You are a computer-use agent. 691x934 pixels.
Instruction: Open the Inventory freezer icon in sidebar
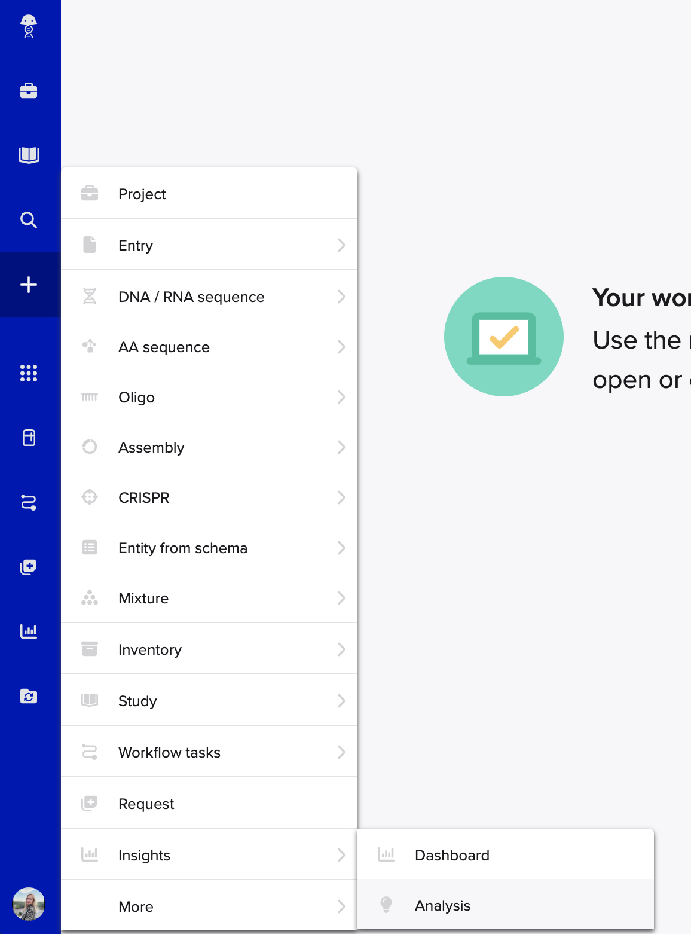coord(29,438)
